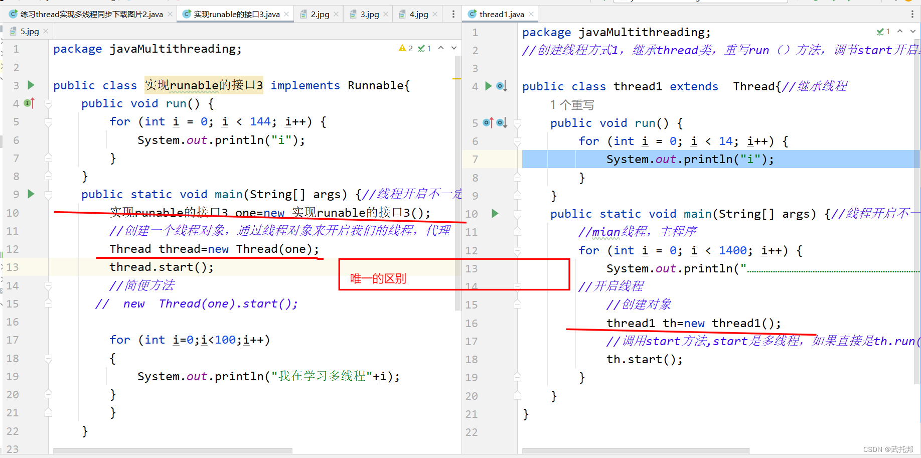This screenshot has height=458, width=921.
Task: Click the implements-method gutter icon at left line 4
Action: click(x=30, y=103)
